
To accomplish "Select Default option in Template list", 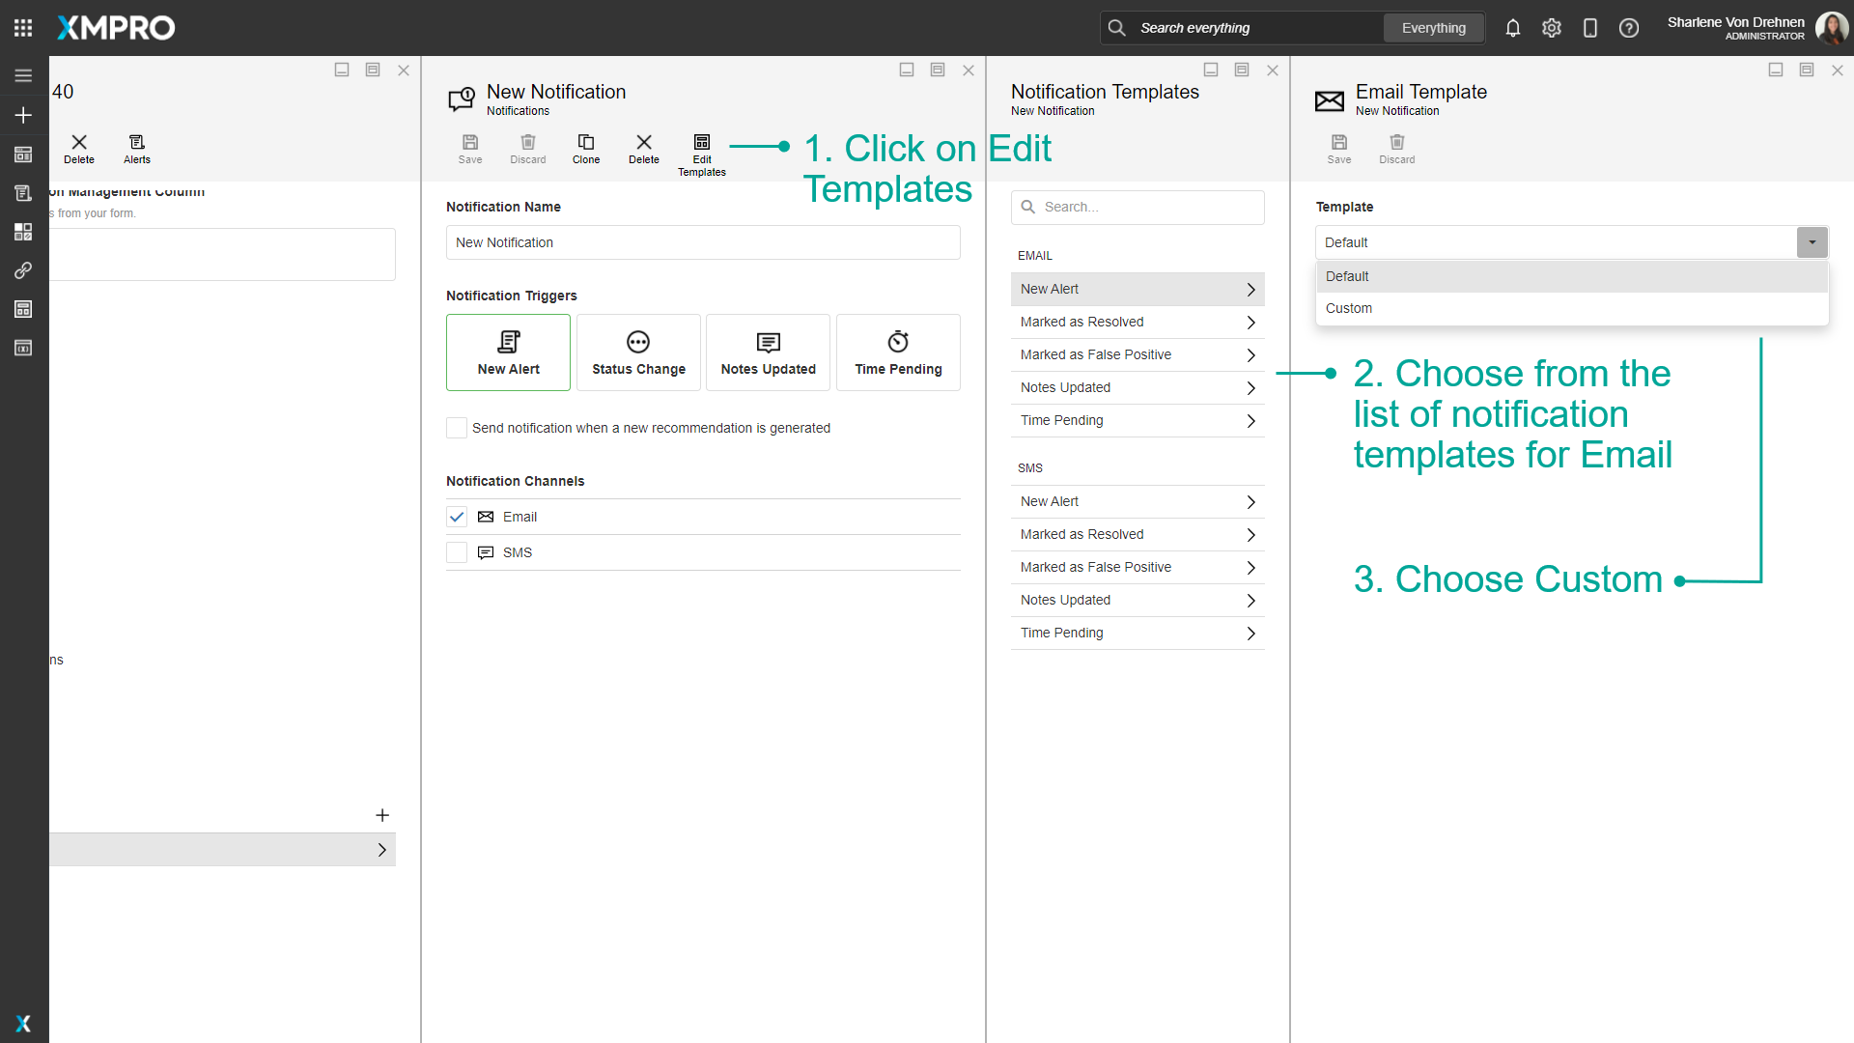I will pos(1347,276).
